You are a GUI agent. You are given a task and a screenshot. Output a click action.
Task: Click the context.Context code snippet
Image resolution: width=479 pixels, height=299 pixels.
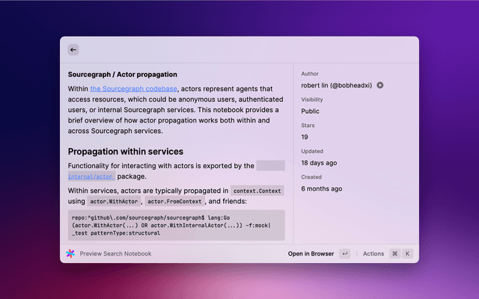click(x=257, y=191)
